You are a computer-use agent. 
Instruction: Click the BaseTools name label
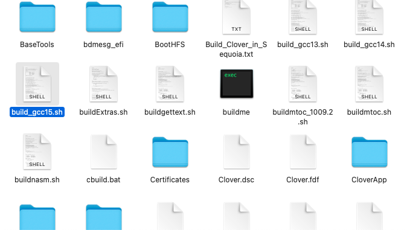click(37, 45)
